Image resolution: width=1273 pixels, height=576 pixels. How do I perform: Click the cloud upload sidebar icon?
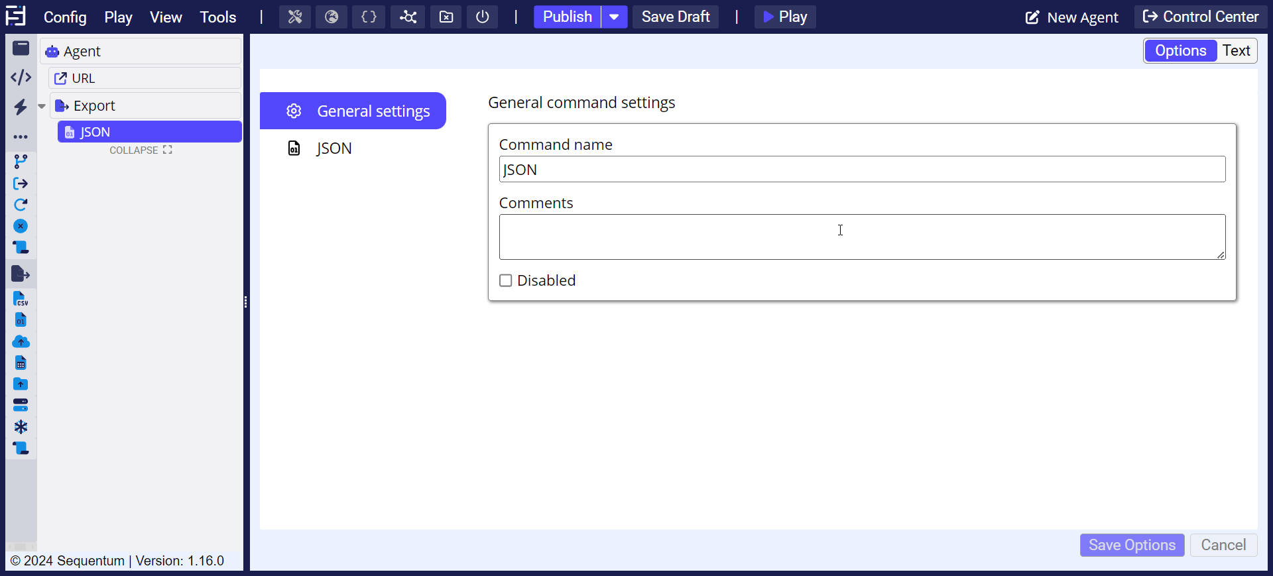tap(21, 342)
